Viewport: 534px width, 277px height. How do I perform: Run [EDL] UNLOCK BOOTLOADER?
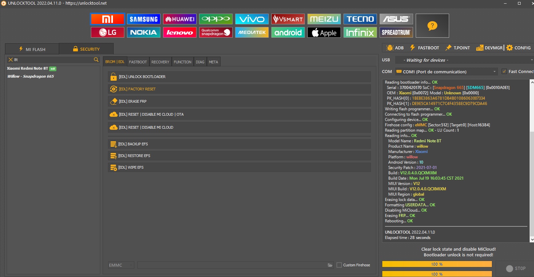tap(239, 77)
